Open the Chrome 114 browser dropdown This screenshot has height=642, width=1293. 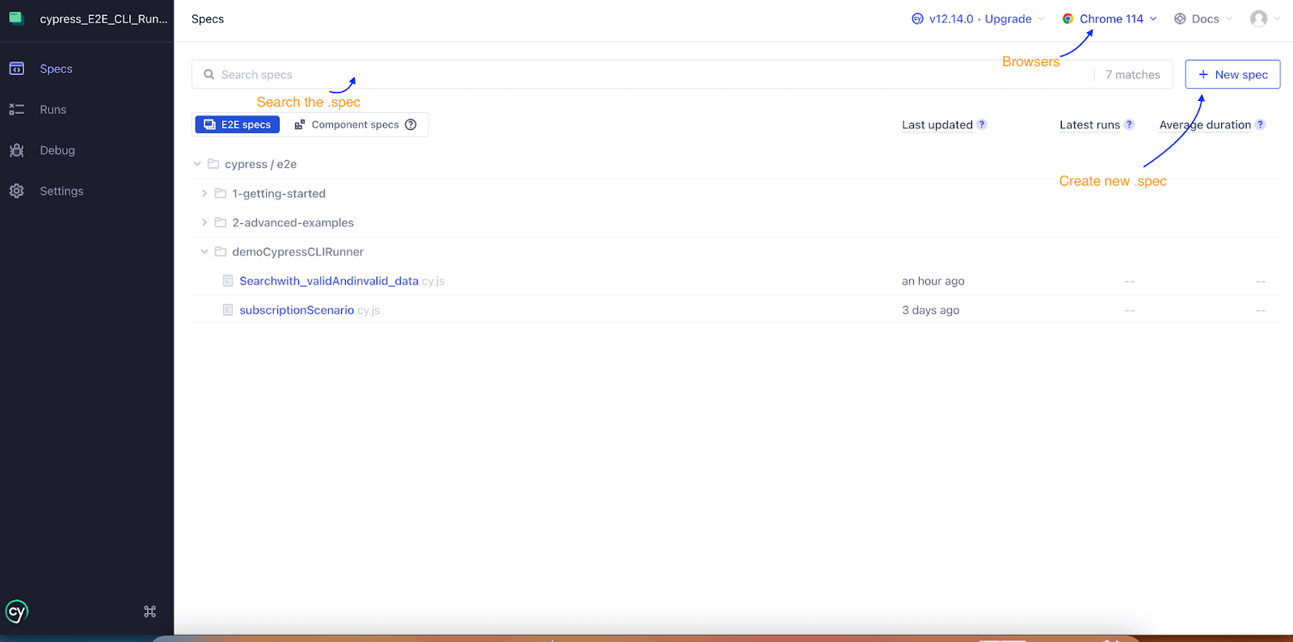1110,19
